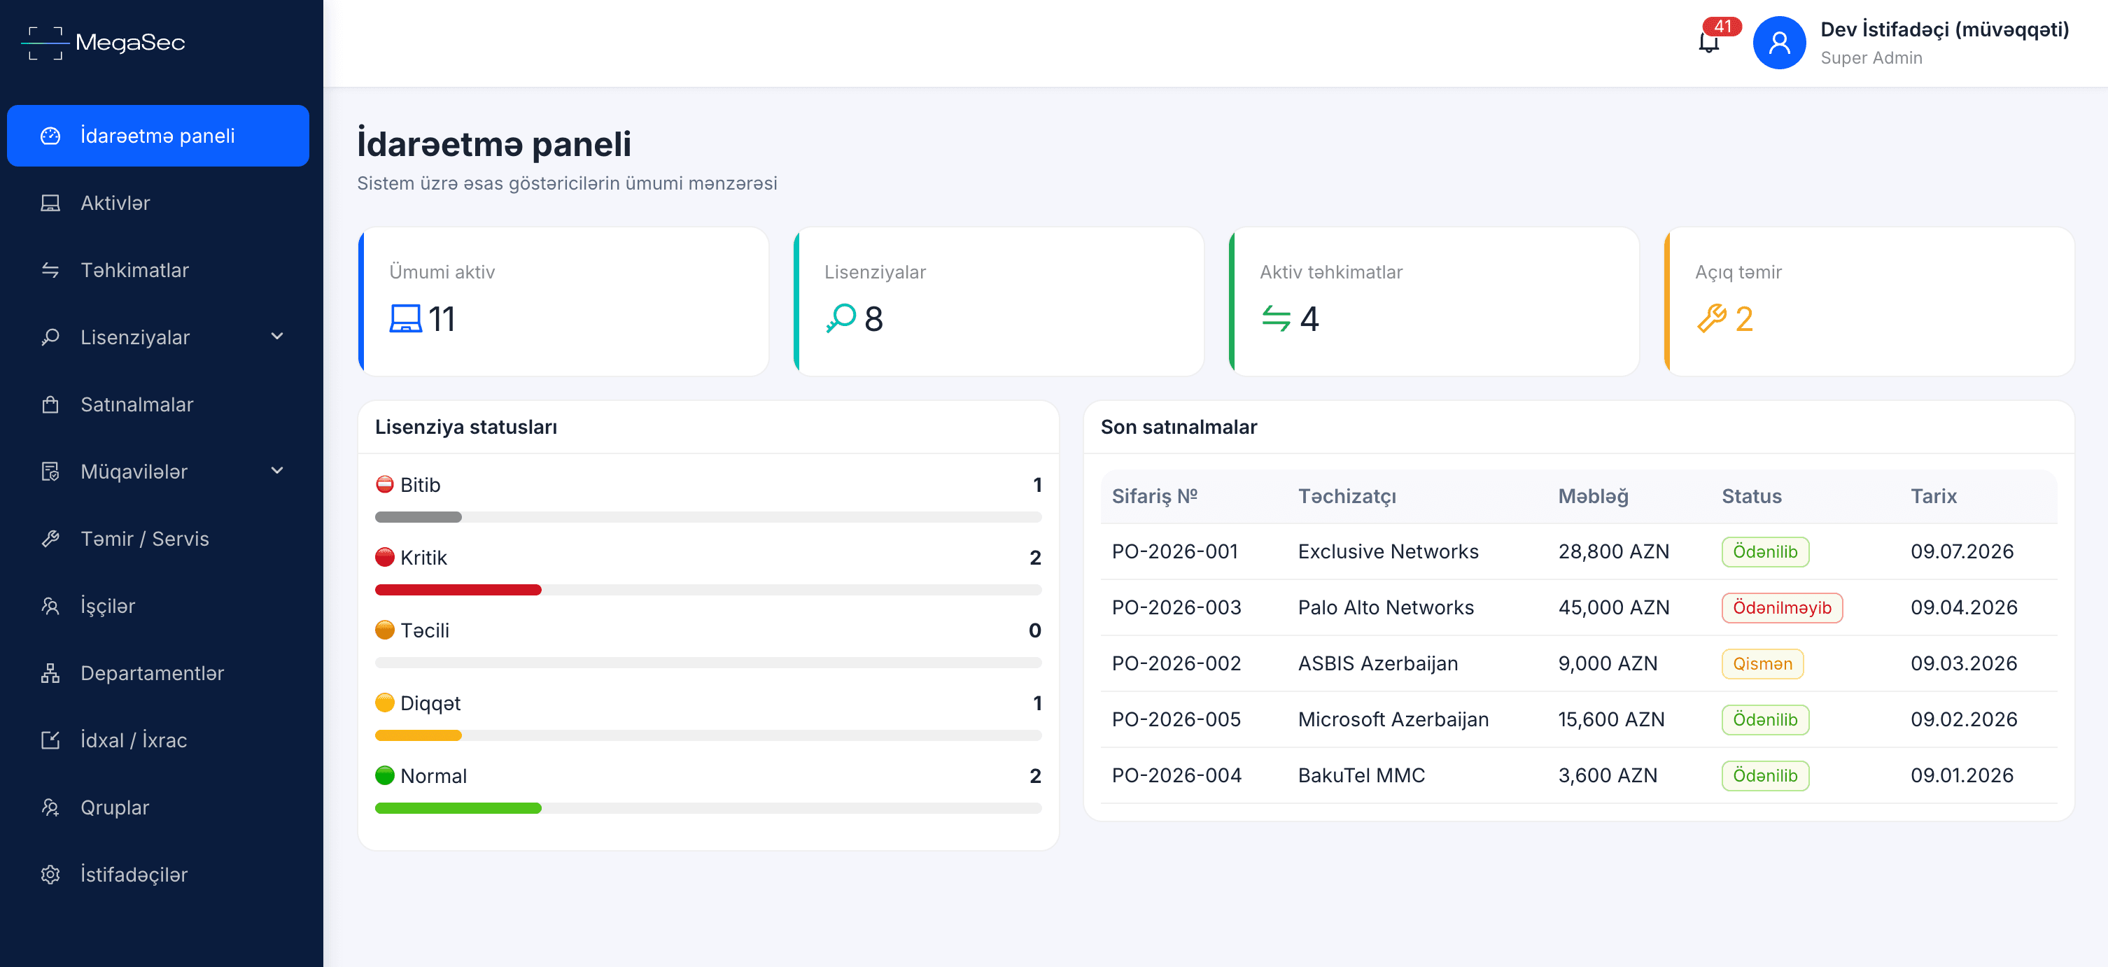The height and width of the screenshot is (967, 2108).
Task: Click amount 9,000 AZN
Action: pyautogui.click(x=1607, y=663)
